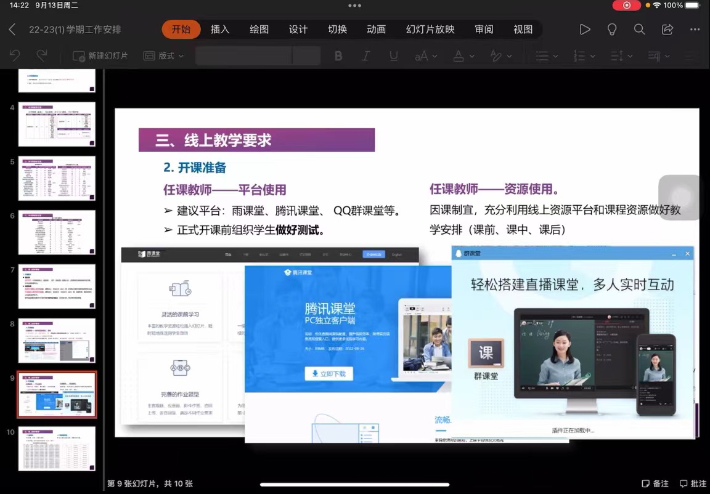Open the 动画 ribbon tab
Screen dimensions: 710x494
[x=376, y=29]
